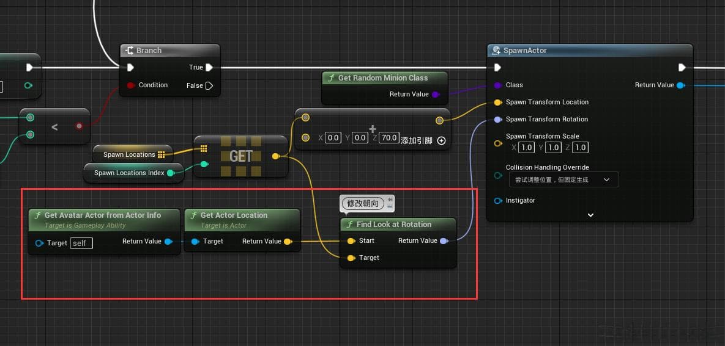This screenshot has width=725, height=346.
Task: Click the Spawn Transform Scale Y field
Action: (553, 148)
